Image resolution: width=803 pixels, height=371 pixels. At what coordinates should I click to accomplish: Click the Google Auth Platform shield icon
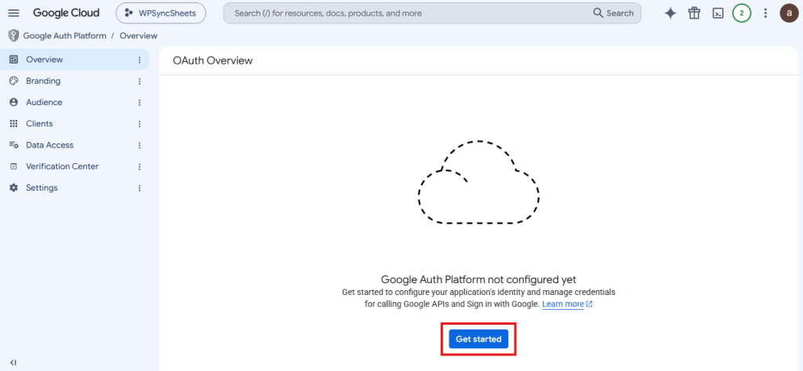click(13, 36)
